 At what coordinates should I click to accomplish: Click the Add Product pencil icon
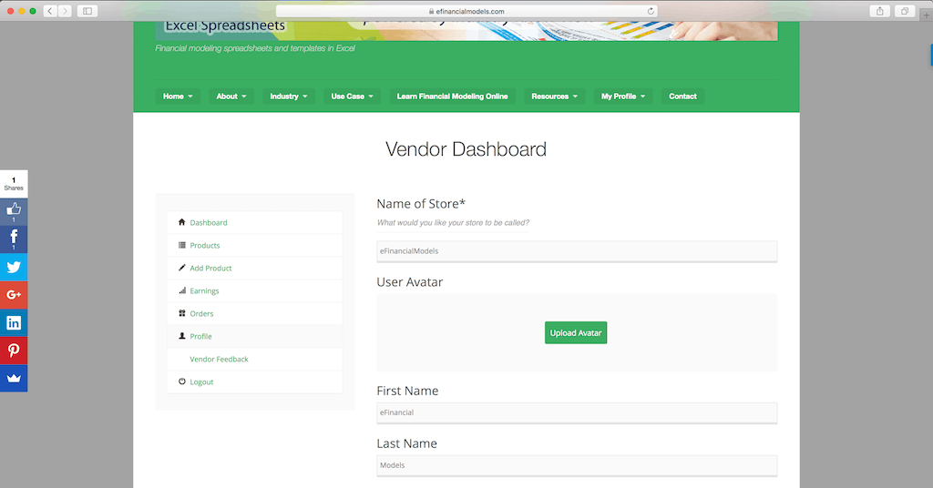(182, 268)
